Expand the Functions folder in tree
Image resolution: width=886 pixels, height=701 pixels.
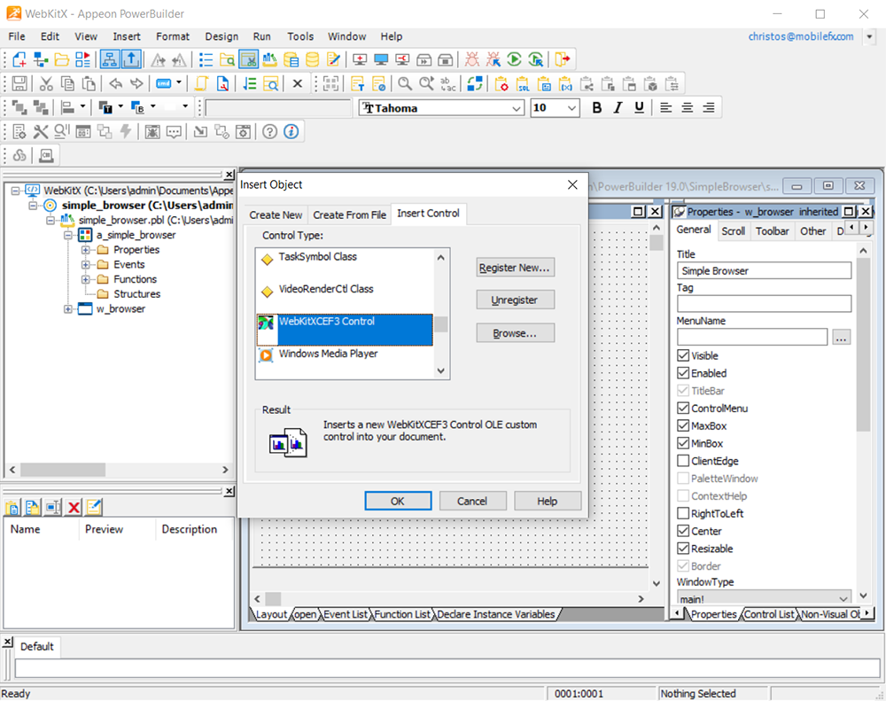pos(85,278)
